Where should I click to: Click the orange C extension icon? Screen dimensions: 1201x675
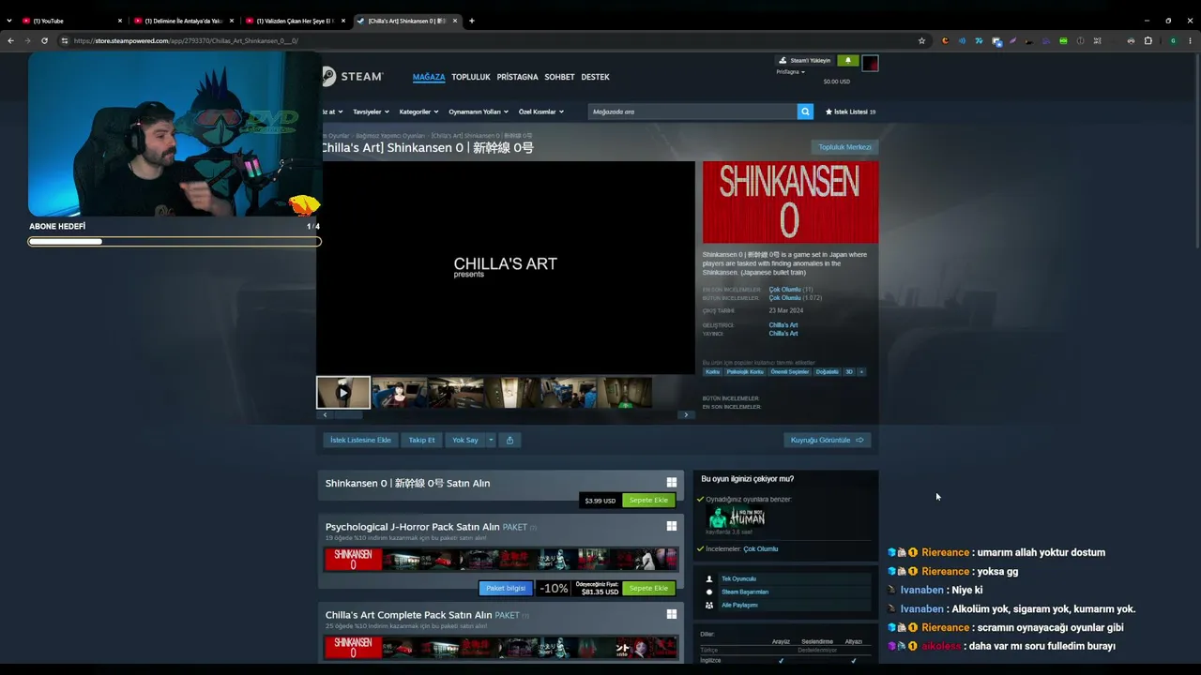tap(945, 40)
